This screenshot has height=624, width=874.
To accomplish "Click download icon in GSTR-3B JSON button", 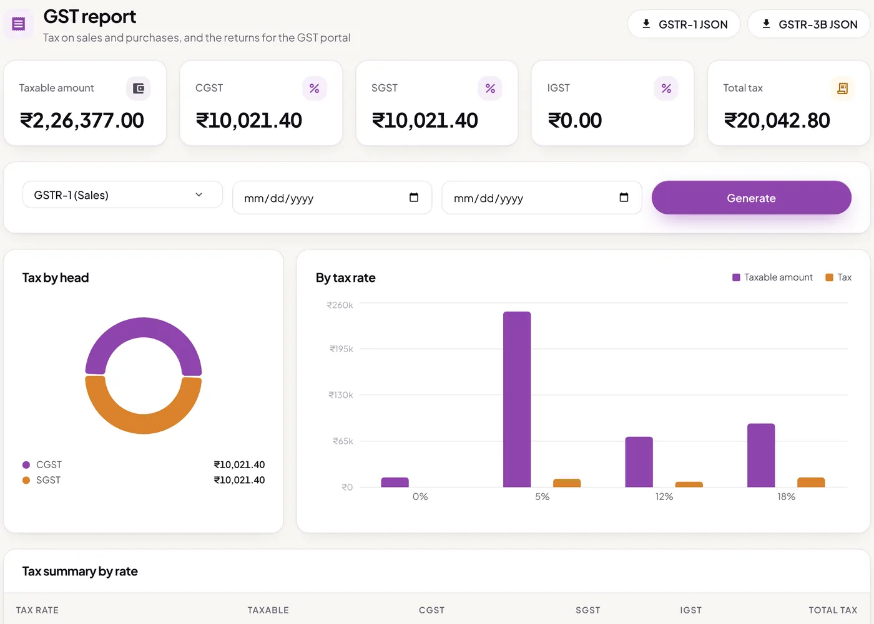I will tap(766, 24).
